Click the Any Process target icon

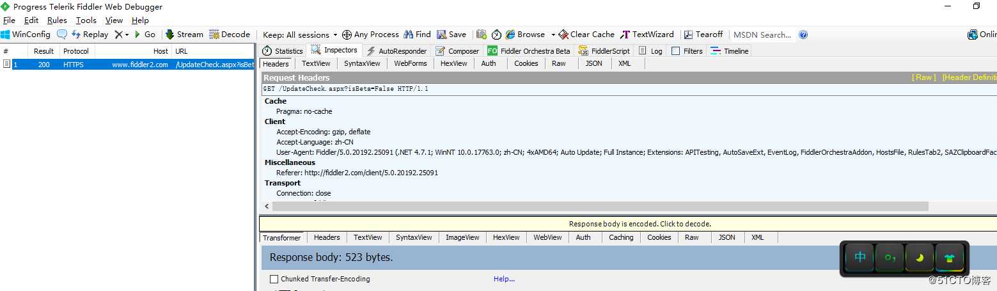point(347,35)
